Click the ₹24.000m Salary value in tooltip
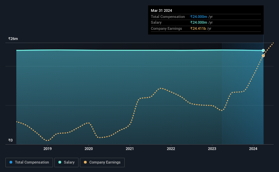 point(198,23)
